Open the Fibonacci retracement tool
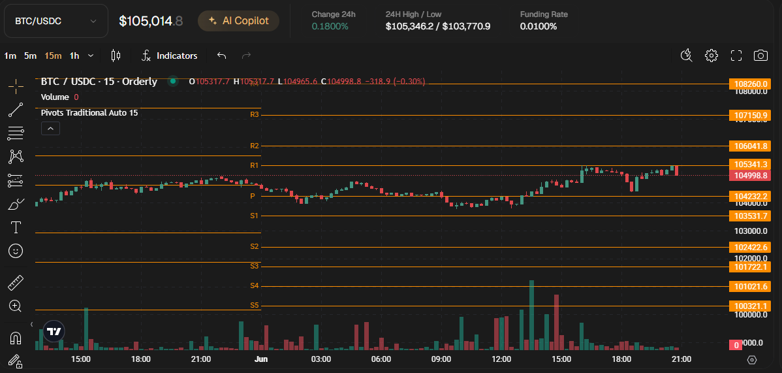This screenshot has width=782, height=373. (x=16, y=133)
